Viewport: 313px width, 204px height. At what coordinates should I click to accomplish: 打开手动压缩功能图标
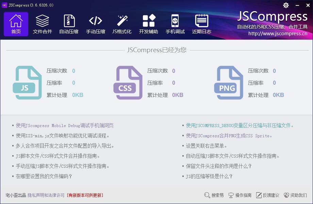coord(95,23)
